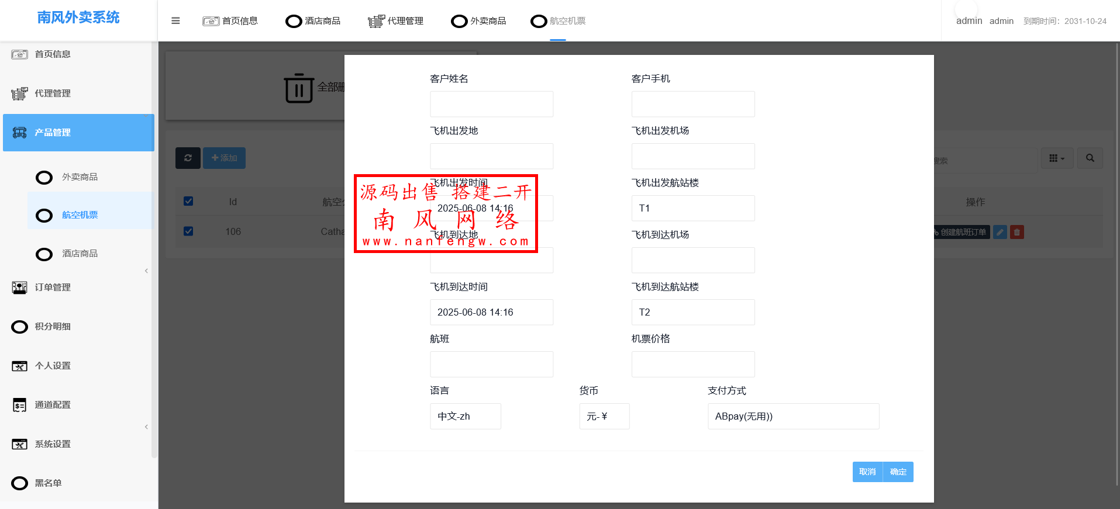This screenshot has height=509, width=1120.
Task: Click the hamburger menu toggle icon
Action: coord(175,21)
